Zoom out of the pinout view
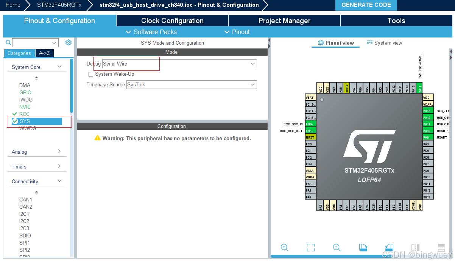 tap(337, 247)
